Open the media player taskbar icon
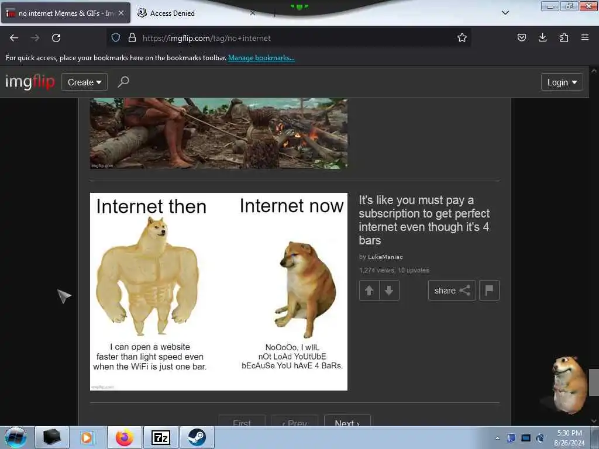Image resolution: width=599 pixels, height=449 pixels. [x=88, y=437]
